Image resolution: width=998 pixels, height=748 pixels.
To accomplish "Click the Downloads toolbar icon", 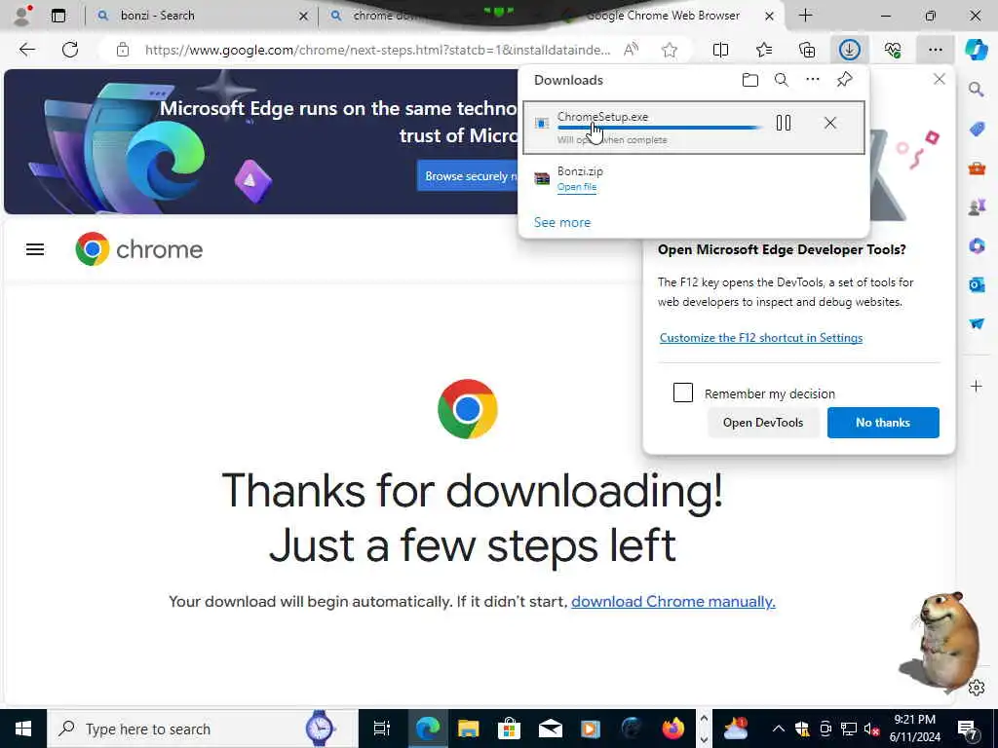I will pyautogui.click(x=850, y=50).
